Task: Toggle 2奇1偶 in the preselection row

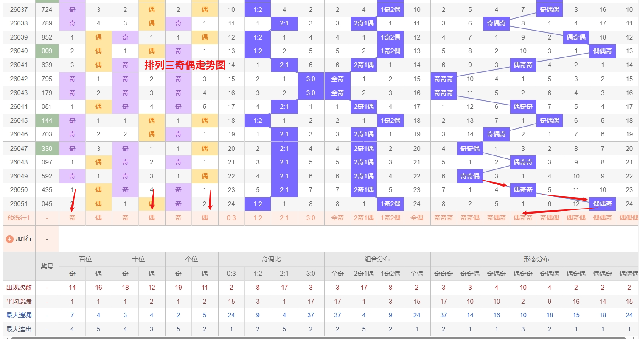Action: [x=364, y=218]
